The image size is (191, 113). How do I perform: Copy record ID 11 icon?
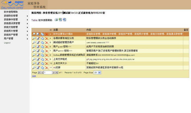tap(42, 68)
